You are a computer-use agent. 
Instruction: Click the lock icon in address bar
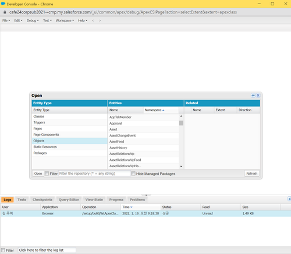(x=5, y=12)
